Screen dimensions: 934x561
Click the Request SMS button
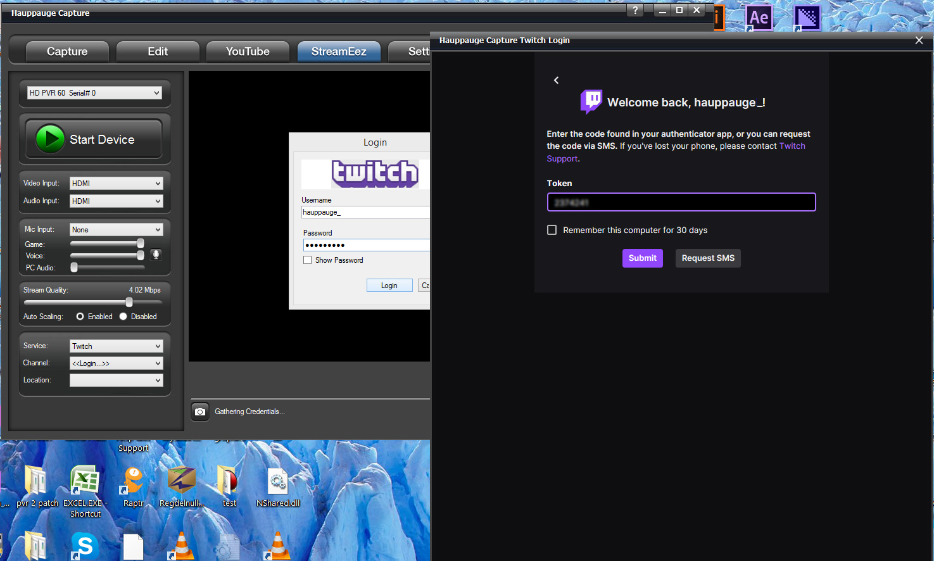[707, 258]
